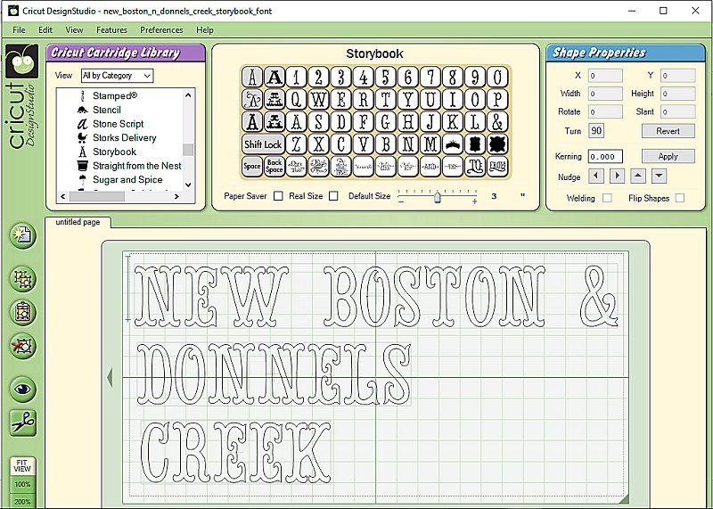Nudge shape down with down arrow
Image resolution: width=713 pixels, height=509 pixels.
(659, 176)
